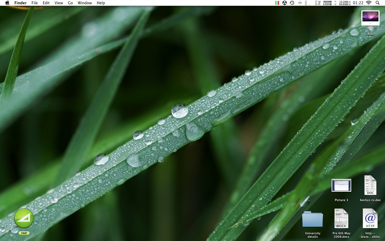Open the Wi-Fi status menu

[369, 3]
